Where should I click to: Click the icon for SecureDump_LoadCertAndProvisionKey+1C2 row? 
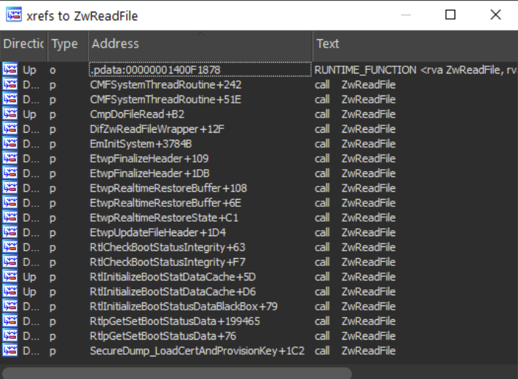[x=10, y=351]
